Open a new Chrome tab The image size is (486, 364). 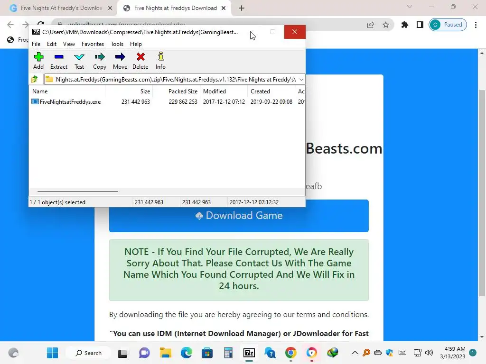(x=242, y=8)
